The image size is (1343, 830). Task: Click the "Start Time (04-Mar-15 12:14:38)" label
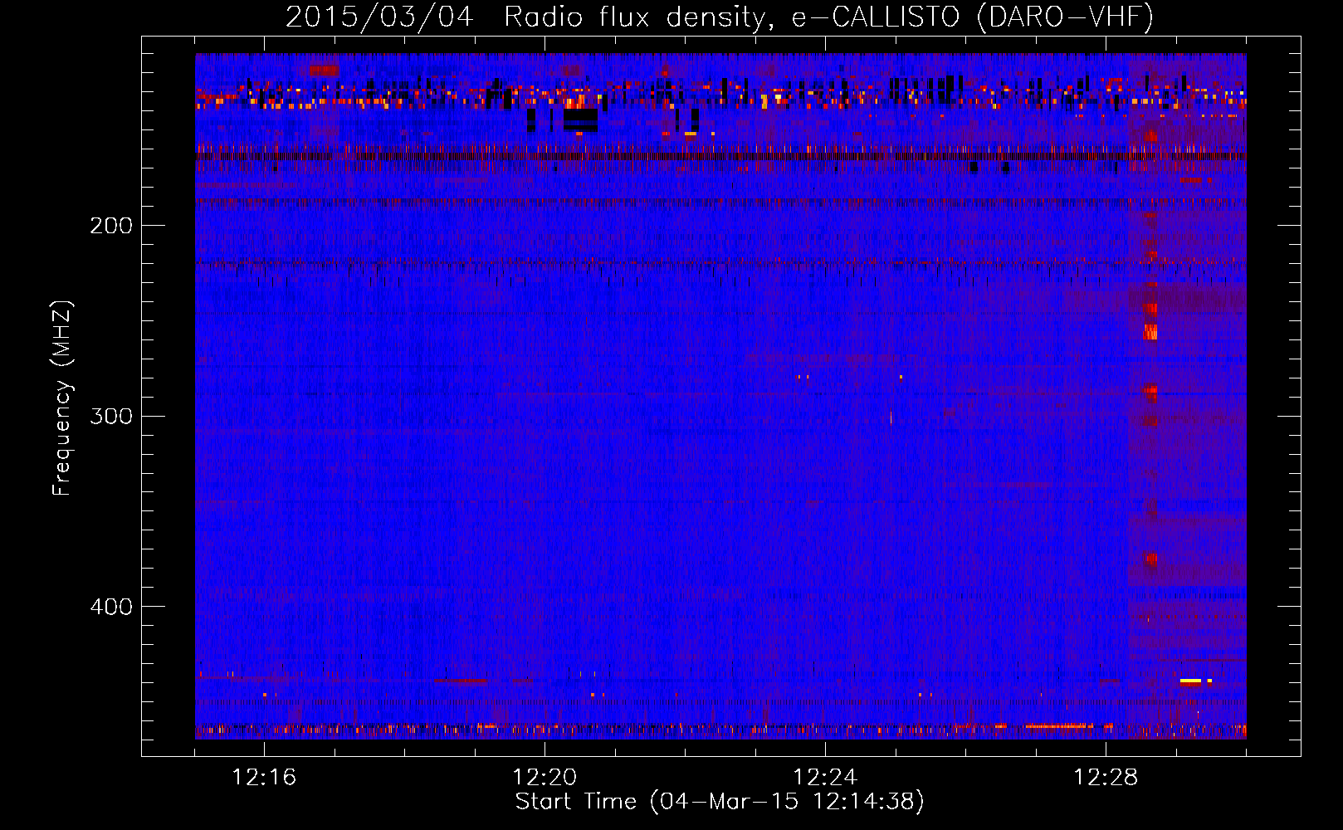(720, 802)
